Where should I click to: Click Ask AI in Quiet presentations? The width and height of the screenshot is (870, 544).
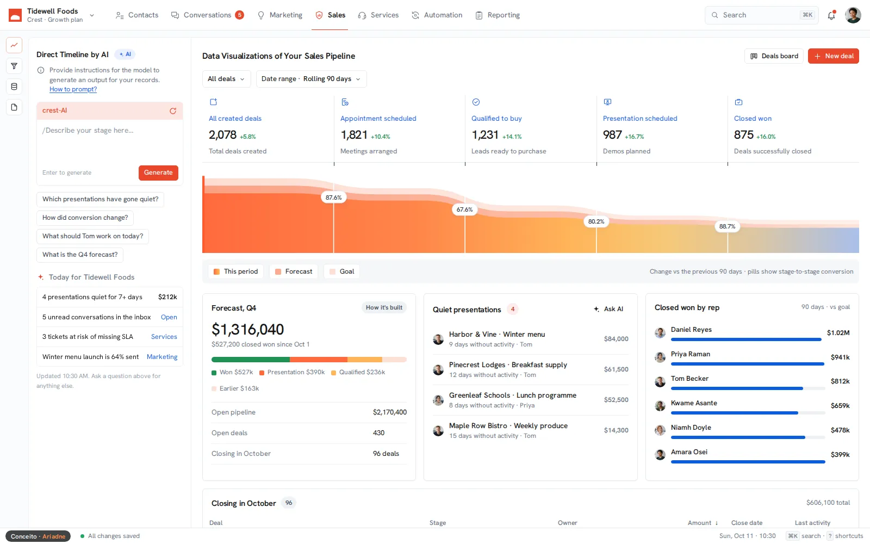609,309
